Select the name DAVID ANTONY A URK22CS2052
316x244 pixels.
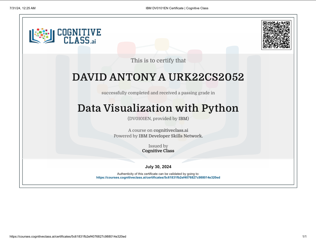click(x=158, y=77)
